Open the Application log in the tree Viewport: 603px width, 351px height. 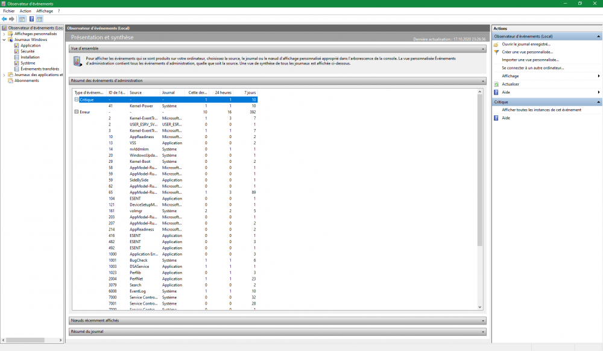(x=30, y=45)
